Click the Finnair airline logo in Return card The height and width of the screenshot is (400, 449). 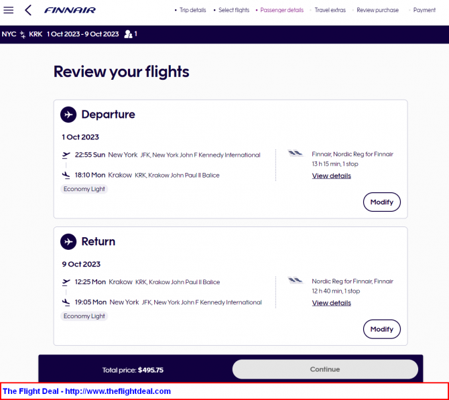[x=295, y=280]
